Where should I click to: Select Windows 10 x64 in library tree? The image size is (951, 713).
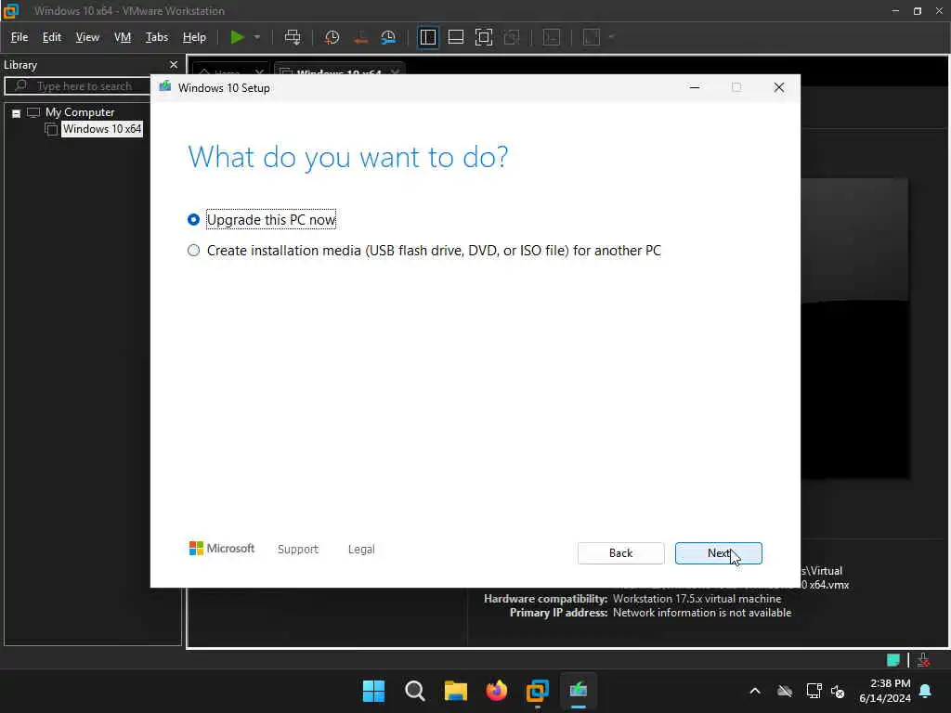click(102, 129)
